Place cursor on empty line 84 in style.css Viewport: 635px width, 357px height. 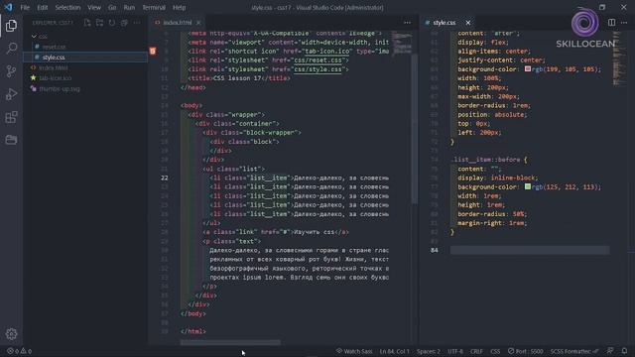(x=530, y=250)
